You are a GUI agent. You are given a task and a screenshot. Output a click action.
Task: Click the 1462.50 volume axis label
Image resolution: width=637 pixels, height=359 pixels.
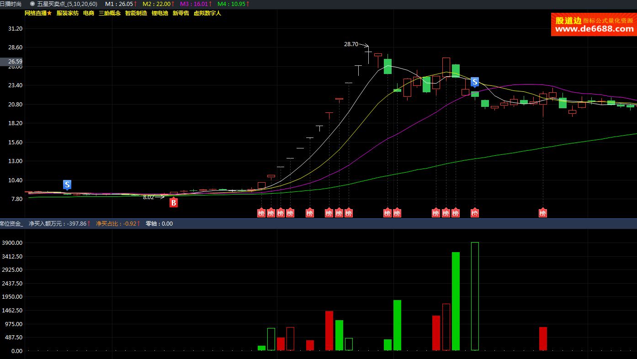12,311
